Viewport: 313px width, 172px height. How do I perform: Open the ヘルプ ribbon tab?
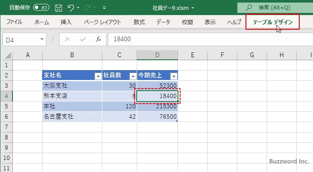234,22
